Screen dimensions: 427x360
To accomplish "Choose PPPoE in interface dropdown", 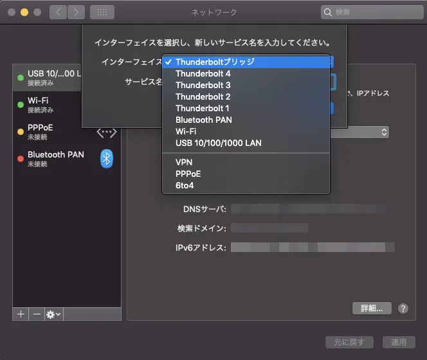I will pyautogui.click(x=246, y=174).
